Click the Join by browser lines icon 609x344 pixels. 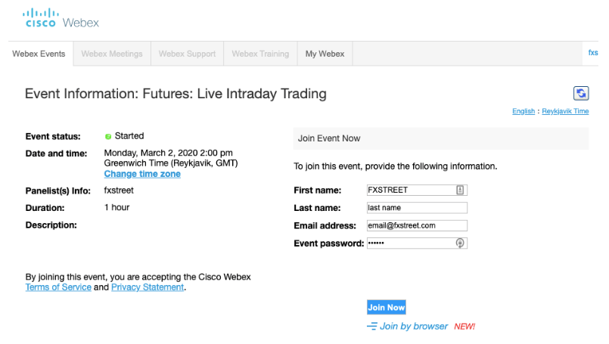(372, 326)
